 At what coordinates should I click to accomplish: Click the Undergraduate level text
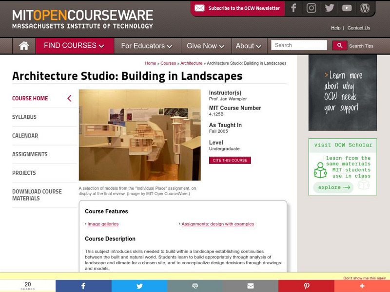click(x=224, y=149)
